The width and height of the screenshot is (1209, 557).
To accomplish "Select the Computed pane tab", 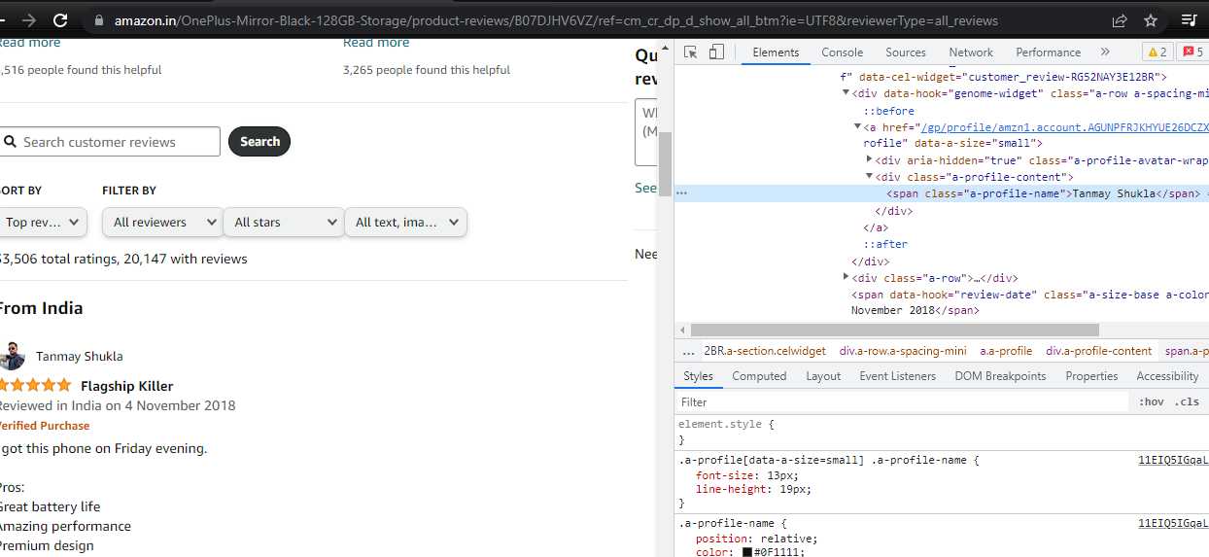I will click(x=759, y=376).
